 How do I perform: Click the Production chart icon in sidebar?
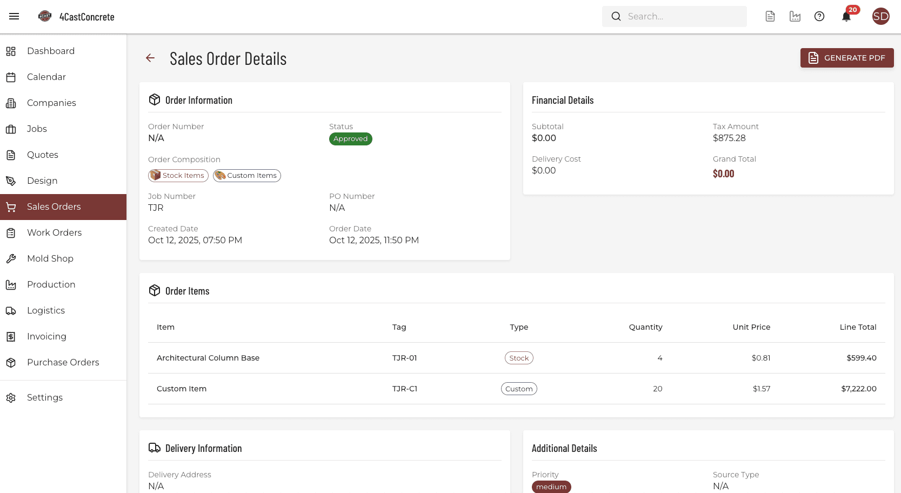click(x=11, y=284)
